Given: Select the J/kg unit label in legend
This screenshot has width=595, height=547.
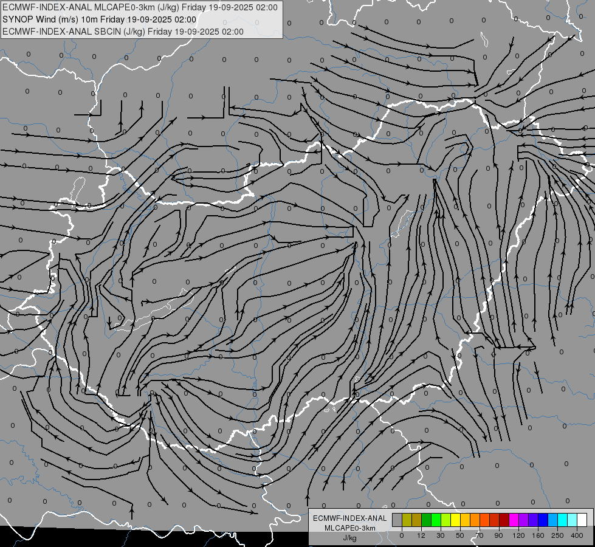Looking at the screenshot, I should (350, 538).
